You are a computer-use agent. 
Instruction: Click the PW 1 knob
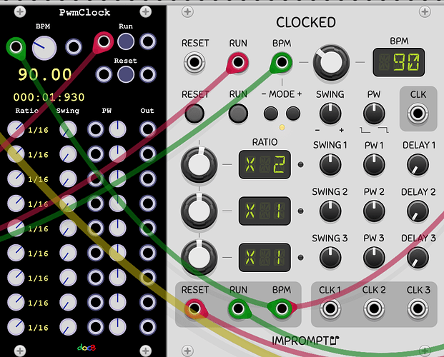(374, 165)
